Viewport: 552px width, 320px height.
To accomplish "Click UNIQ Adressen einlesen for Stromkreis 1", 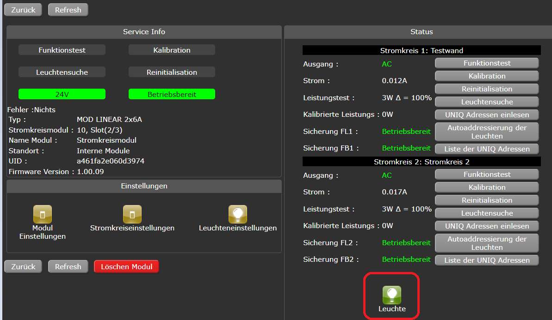I will point(487,115).
